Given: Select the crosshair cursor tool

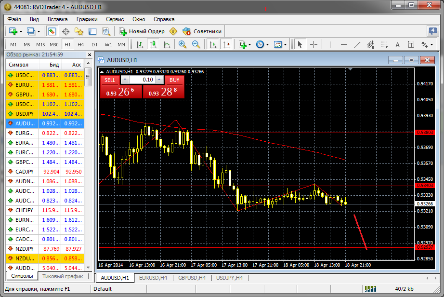Looking at the screenshot, I should [314, 44].
